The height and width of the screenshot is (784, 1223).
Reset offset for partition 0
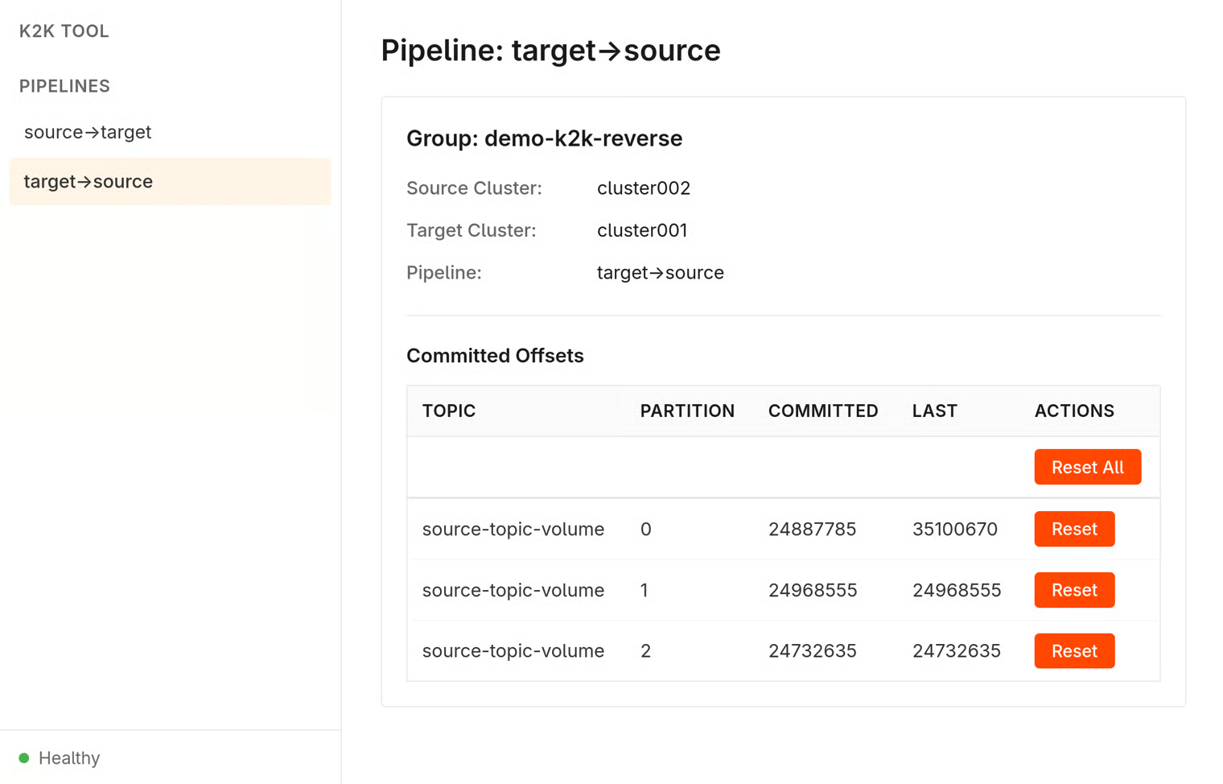(1074, 529)
